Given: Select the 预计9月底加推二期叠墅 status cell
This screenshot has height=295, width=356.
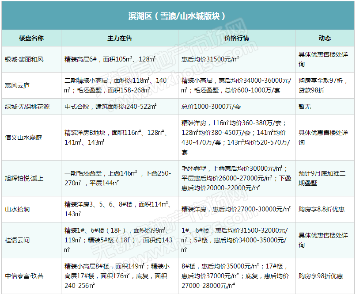Looking at the screenshot, I should coord(325,178).
